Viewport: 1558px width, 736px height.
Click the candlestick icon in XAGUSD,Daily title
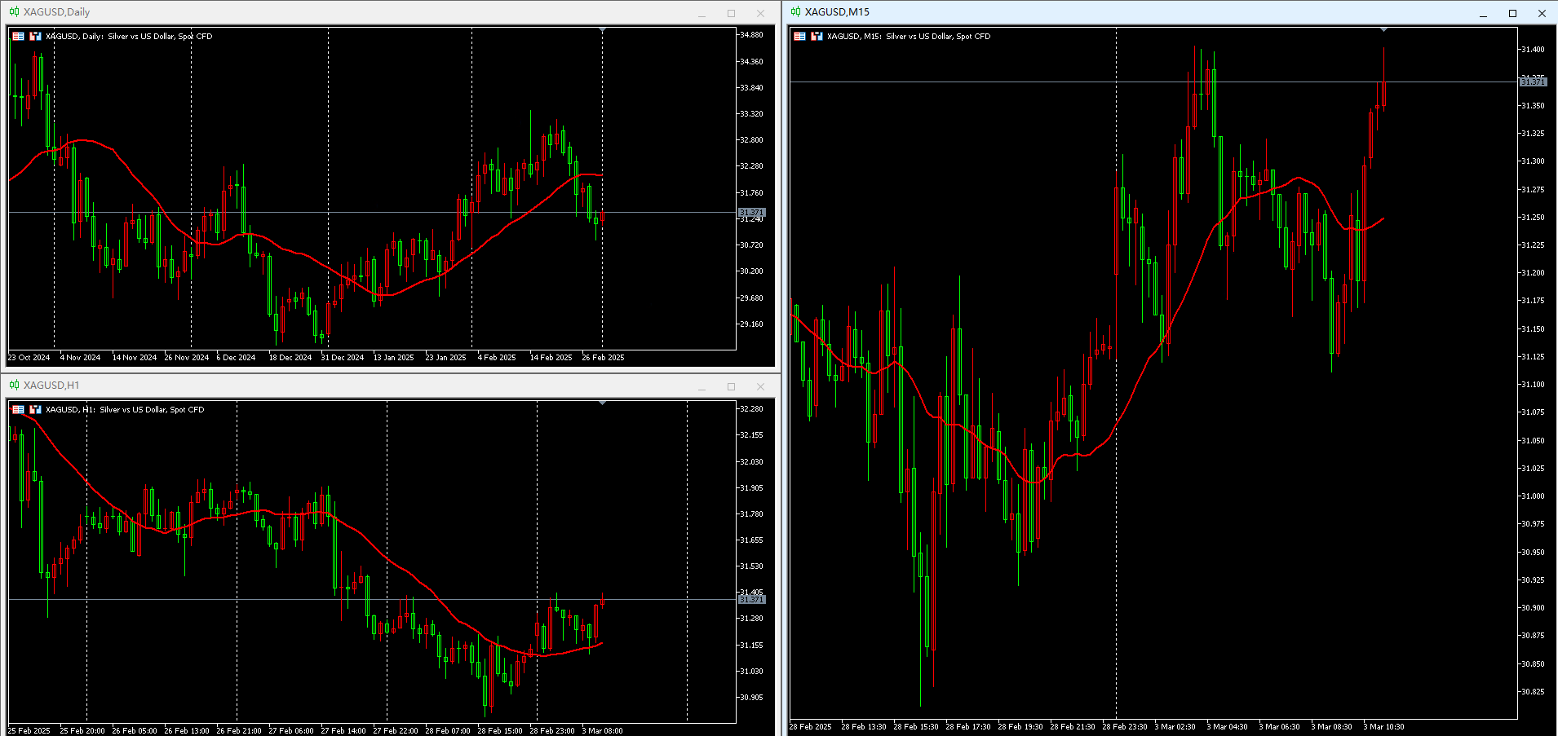(x=14, y=12)
